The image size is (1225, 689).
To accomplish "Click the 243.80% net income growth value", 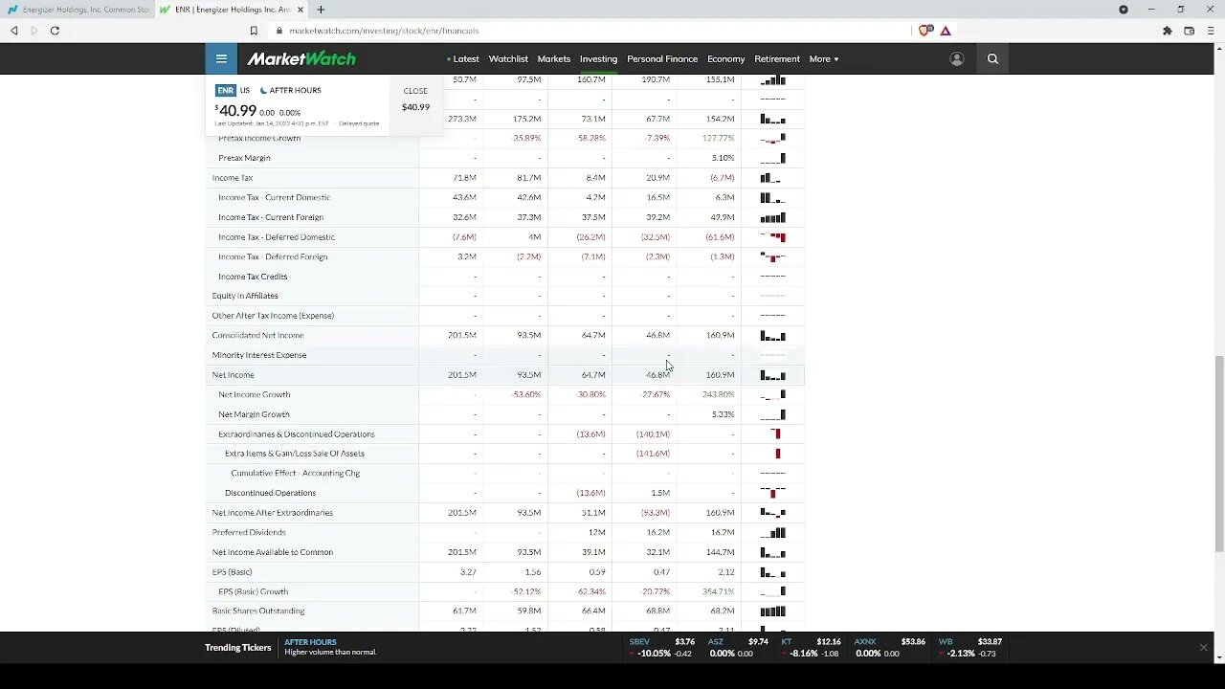I will 718,394.
